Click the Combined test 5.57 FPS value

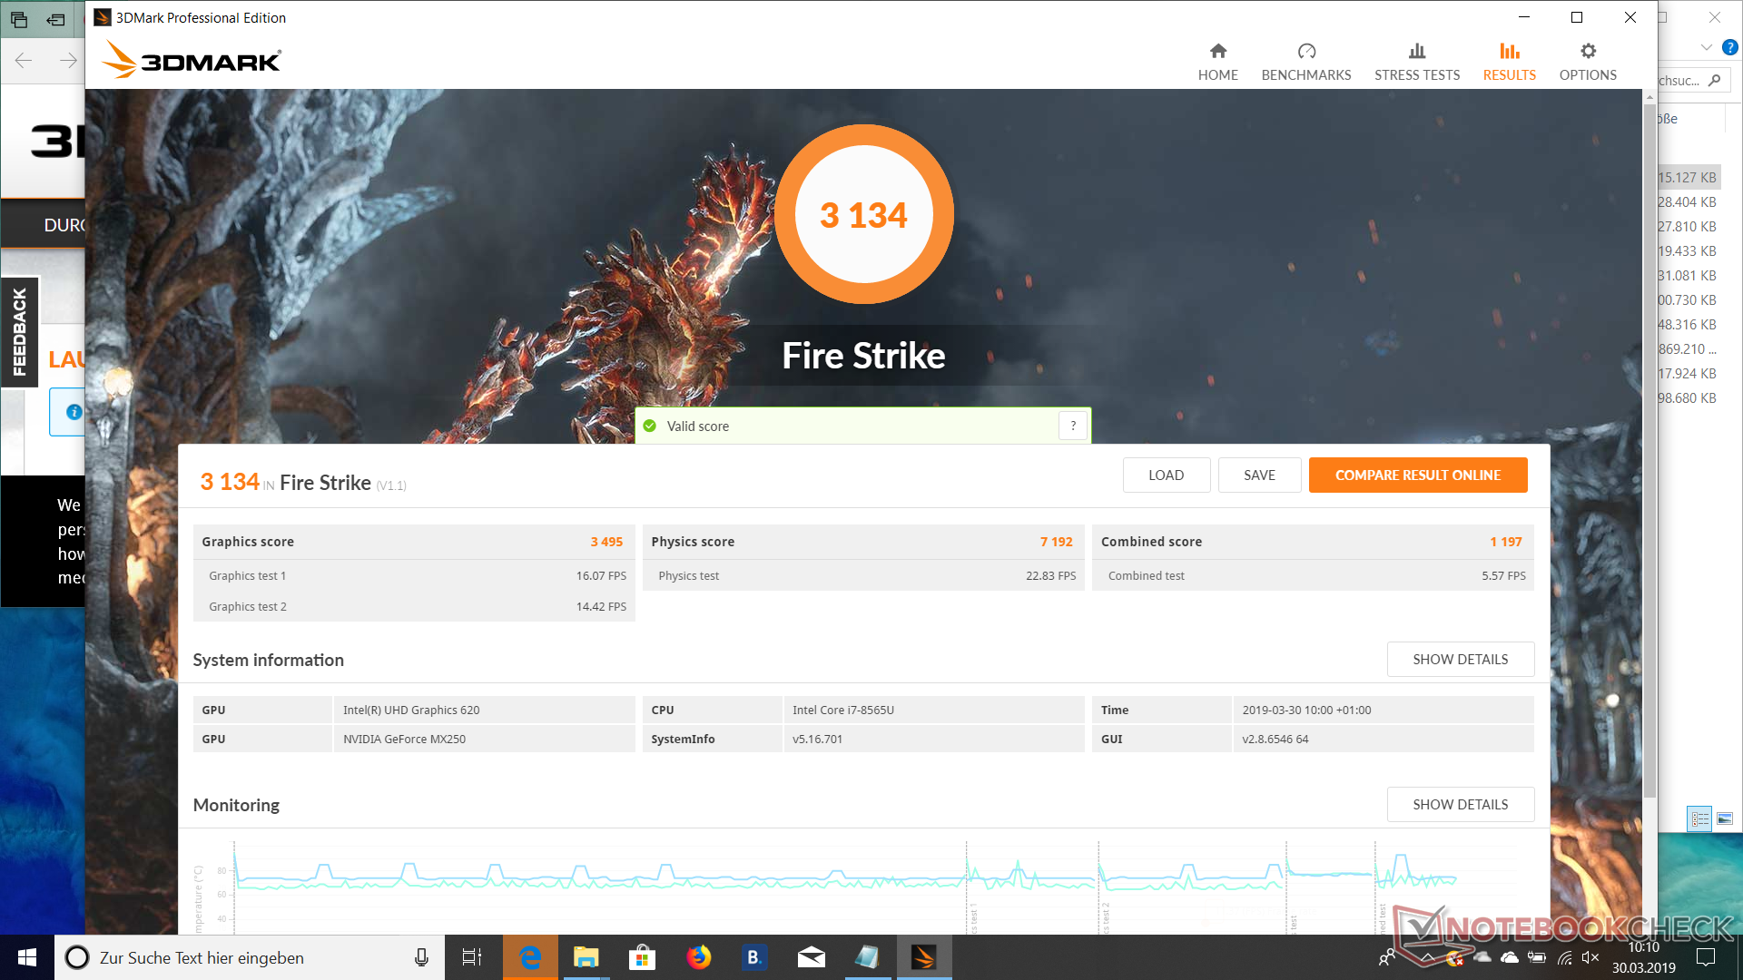click(x=1503, y=576)
